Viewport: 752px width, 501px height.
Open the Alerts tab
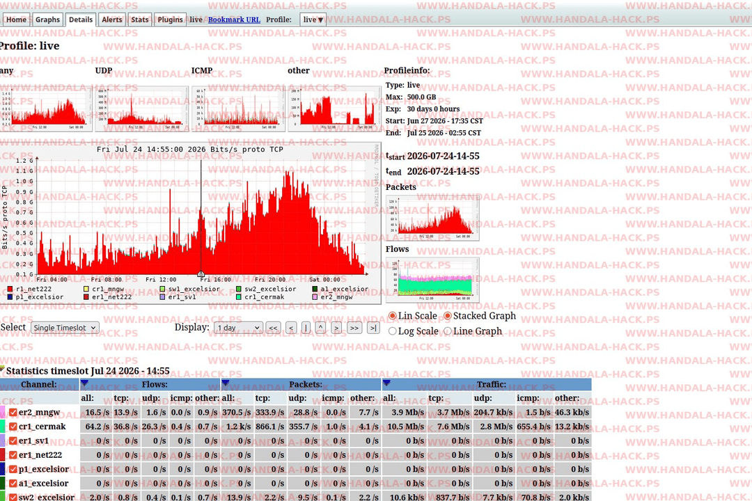[x=111, y=19]
